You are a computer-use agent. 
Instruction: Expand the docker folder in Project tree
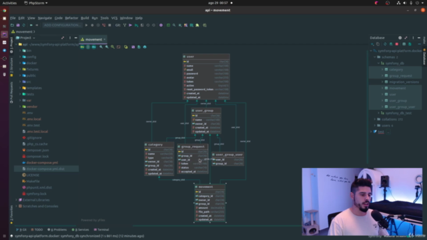point(20,63)
